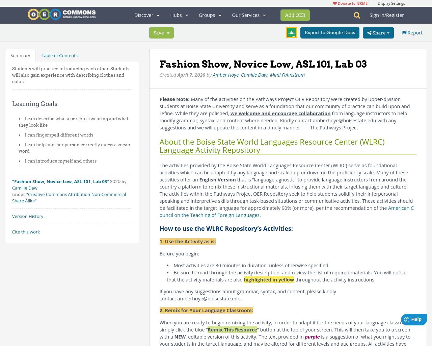Click Export to Google Docs
Viewport: 432px width, 346px height.
point(330,32)
